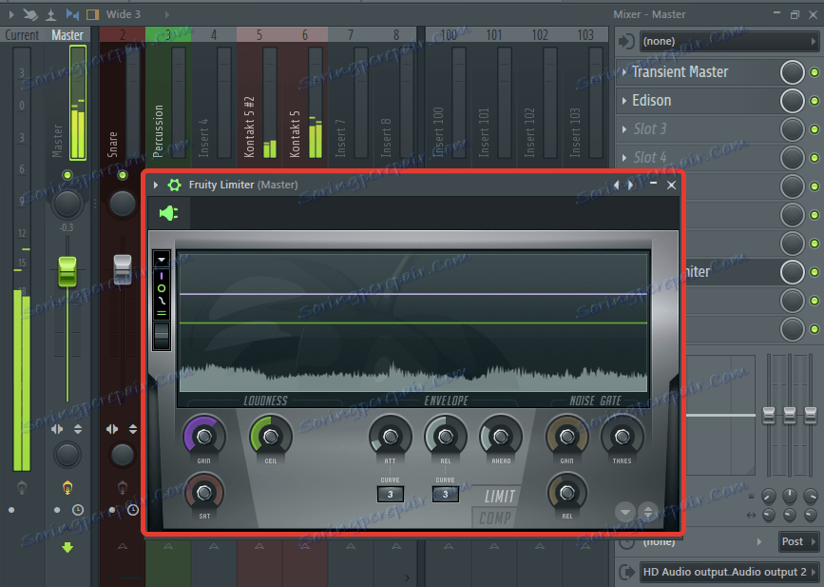Image resolution: width=824 pixels, height=587 pixels.
Task: Open the Fruity Limiter plugin options gear
Action: (174, 185)
